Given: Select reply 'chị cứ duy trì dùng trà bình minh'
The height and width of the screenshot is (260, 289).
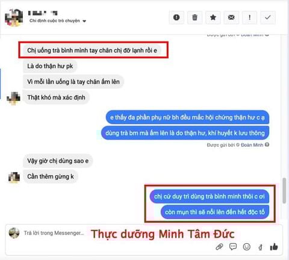Looking at the screenshot, I should click(x=210, y=196).
